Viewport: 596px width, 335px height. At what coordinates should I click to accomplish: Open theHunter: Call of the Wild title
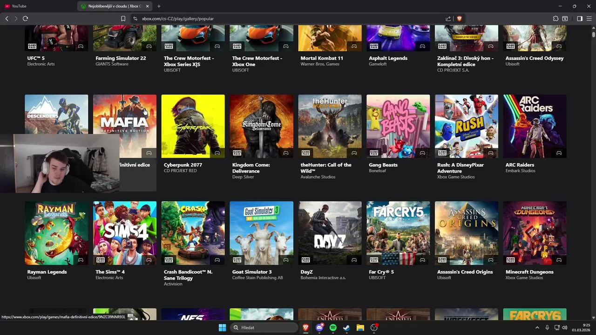coord(326,168)
